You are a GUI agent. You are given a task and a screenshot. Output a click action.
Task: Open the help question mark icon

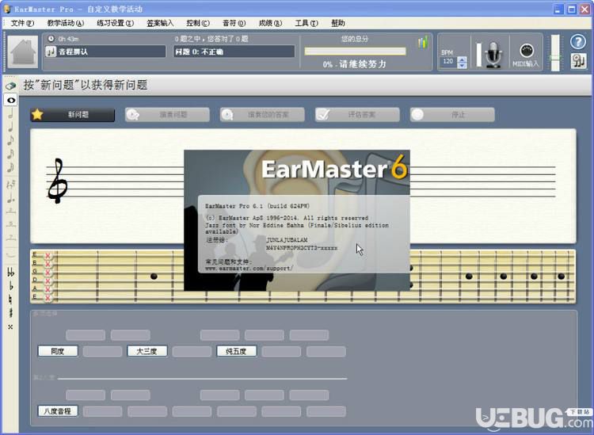tap(578, 42)
